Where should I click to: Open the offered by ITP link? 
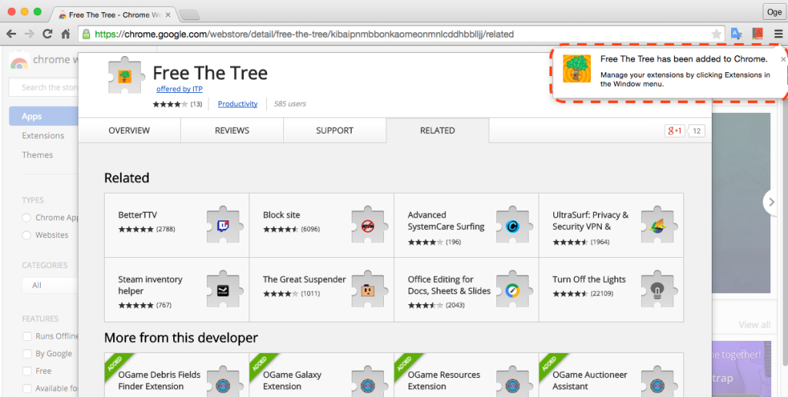[x=179, y=89]
